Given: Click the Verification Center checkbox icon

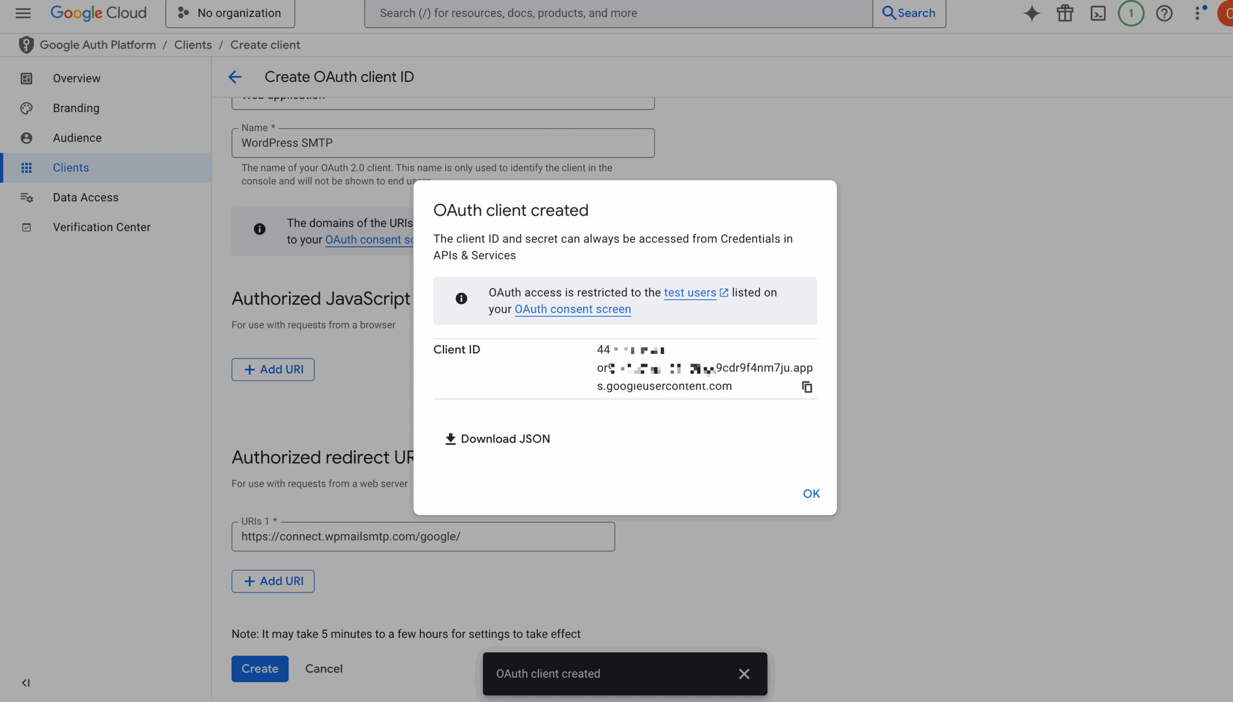Looking at the screenshot, I should [x=26, y=227].
